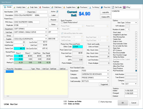Click the Promo GP calculator icon

click(78, 29)
